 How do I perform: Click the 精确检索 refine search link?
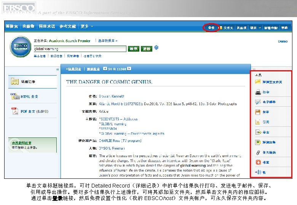click(x=93, y=69)
